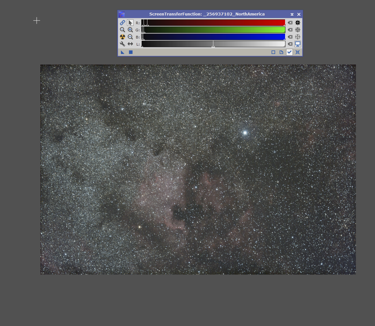Activate the Zoom Out magnifier tool
This screenshot has height=326, width=375.
click(x=130, y=36)
